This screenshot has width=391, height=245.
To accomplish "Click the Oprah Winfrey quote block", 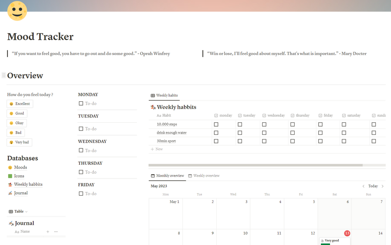I will 91,54.
